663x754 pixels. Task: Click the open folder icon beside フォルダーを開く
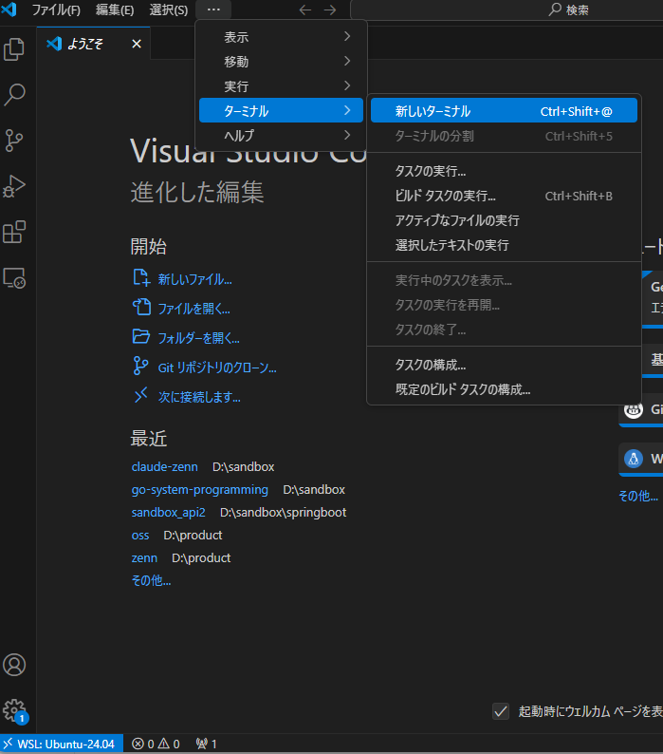click(x=141, y=336)
